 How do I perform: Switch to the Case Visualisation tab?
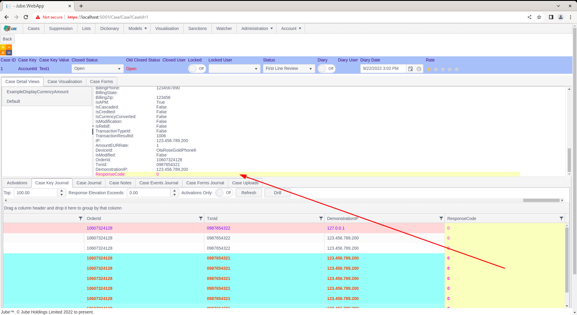pos(65,82)
